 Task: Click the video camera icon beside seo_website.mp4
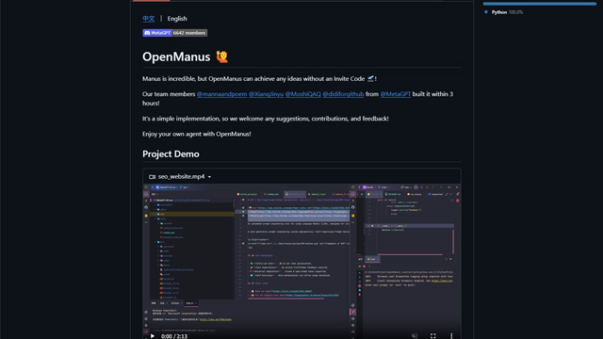click(x=153, y=177)
